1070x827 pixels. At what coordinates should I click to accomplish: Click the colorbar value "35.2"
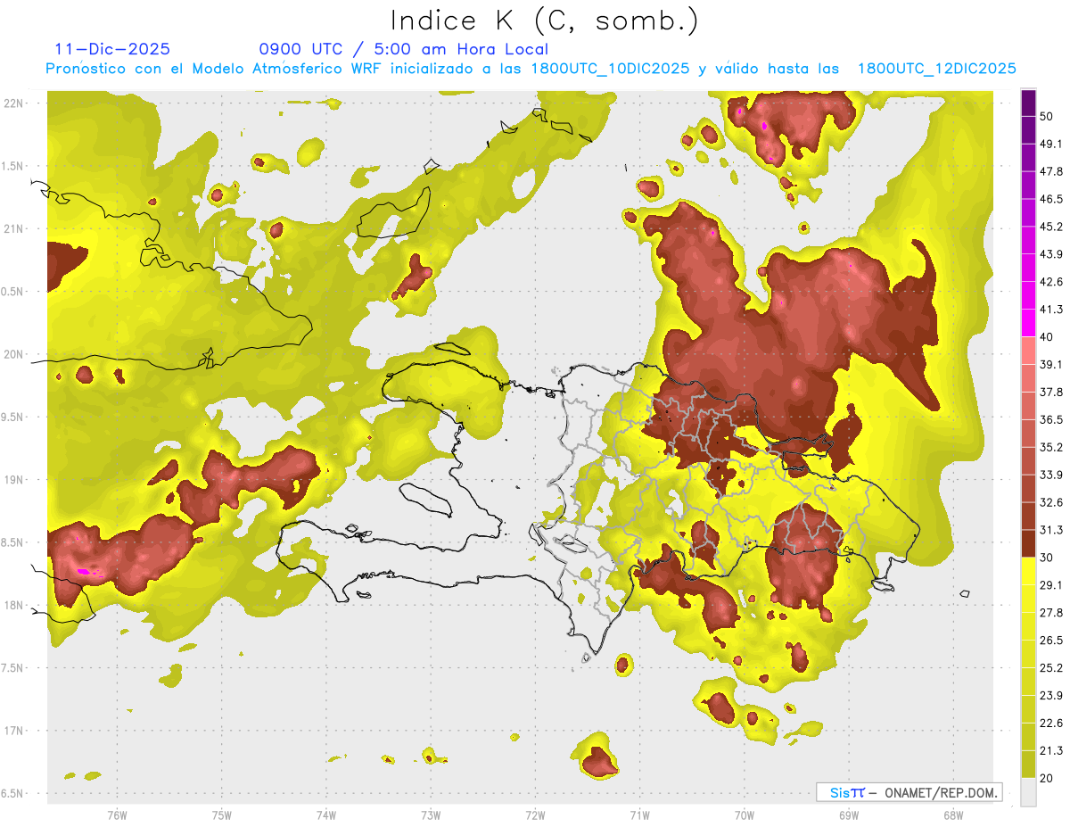point(1052,447)
